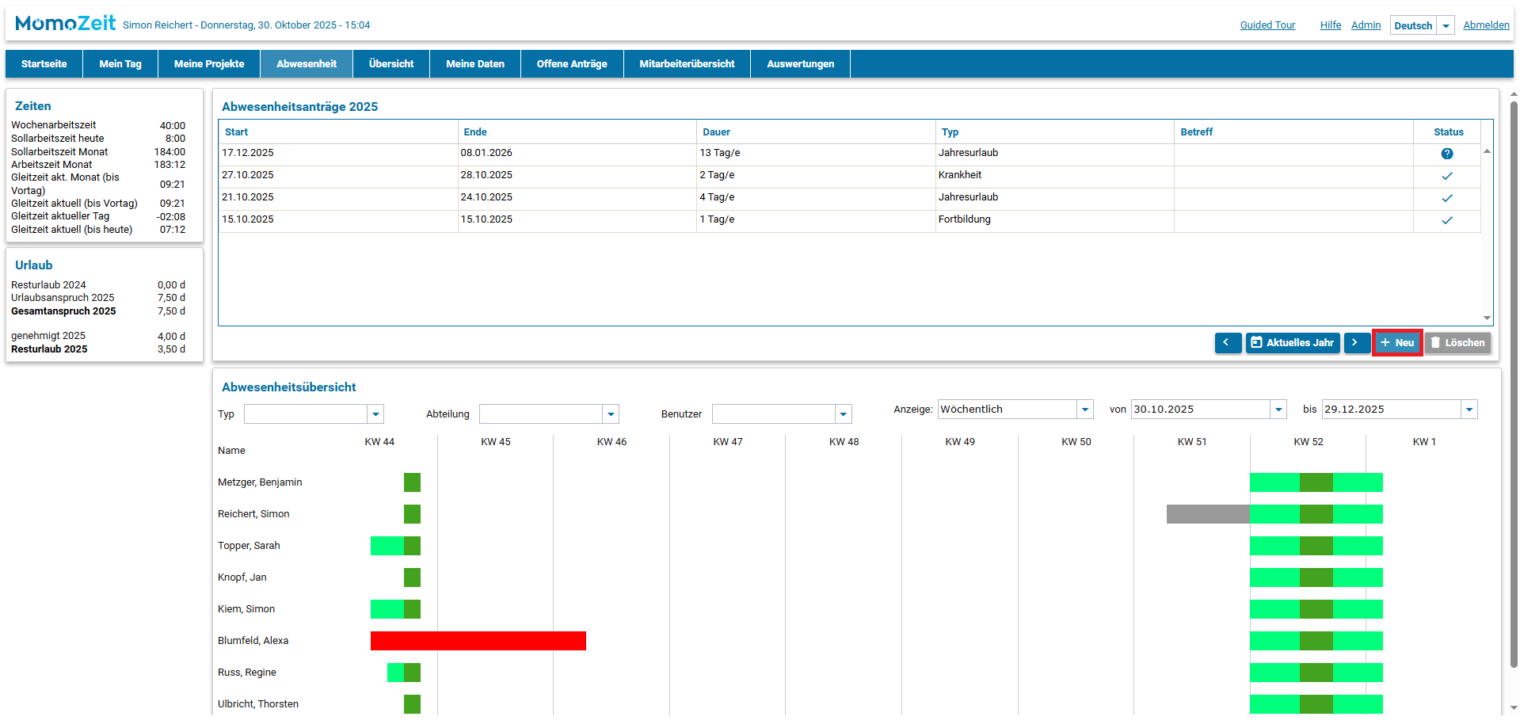Go to next year with right arrow
The width and height of the screenshot is (1520, 728).
tap(1355, 343)
